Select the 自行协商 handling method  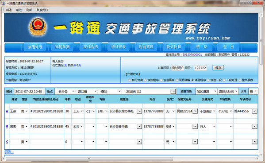tap(130, 80)
